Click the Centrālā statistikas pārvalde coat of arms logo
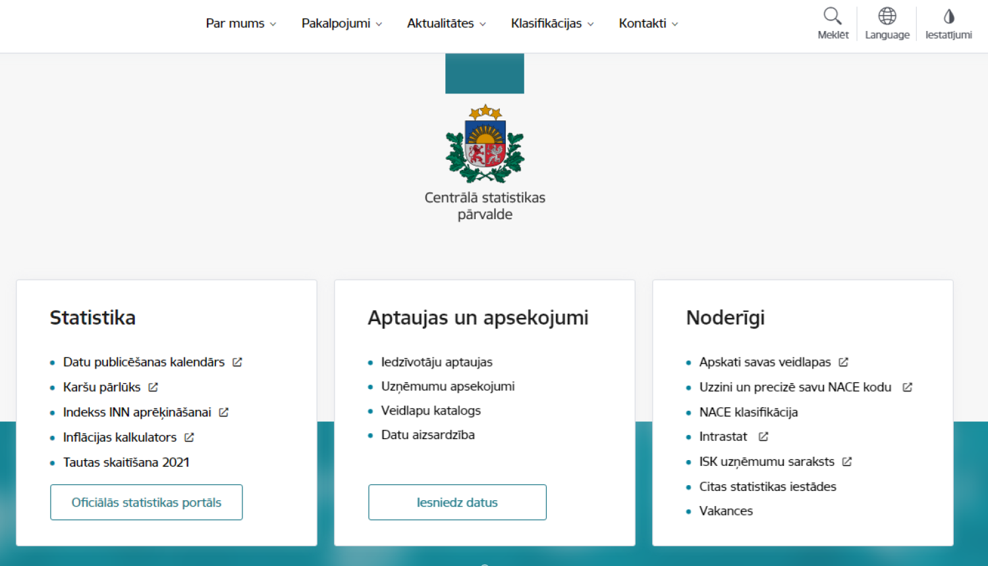Image resolution: width=988 pixels, height=566 pixels. pos(485,146)
